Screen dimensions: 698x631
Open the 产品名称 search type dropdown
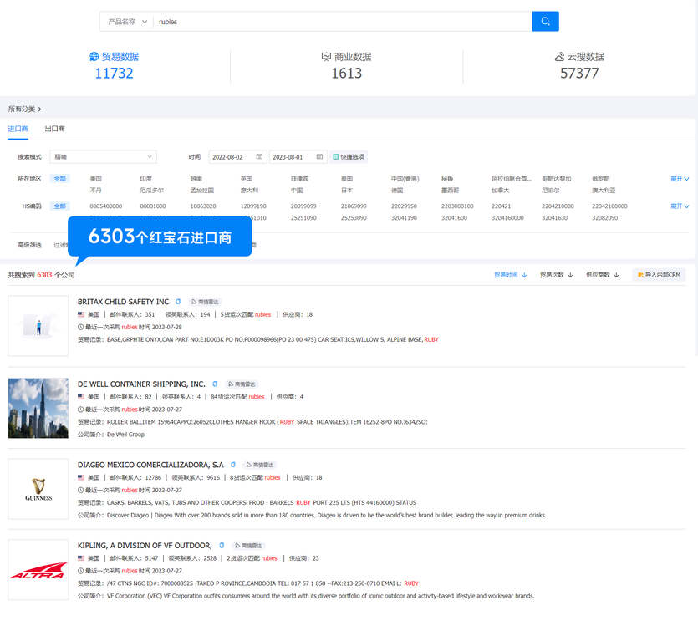(127, 22)
